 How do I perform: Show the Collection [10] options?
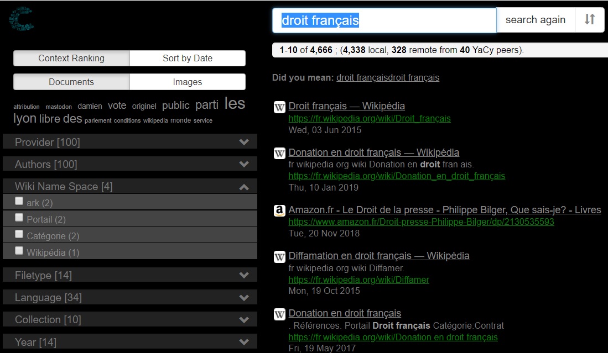pyautogui.click(x=130, y=319)
